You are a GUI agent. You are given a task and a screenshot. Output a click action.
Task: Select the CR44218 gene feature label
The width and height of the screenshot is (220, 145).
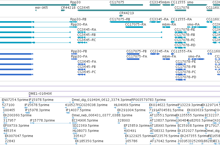click(x=68, y=8)
